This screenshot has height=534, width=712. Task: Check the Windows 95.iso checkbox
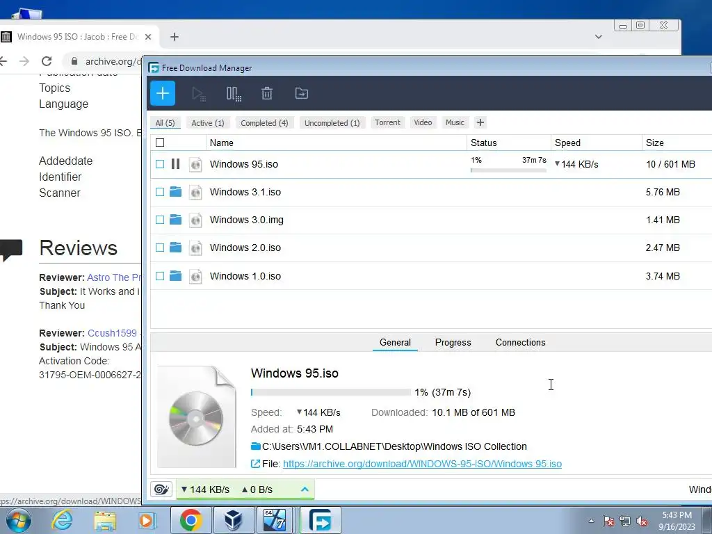160,164
